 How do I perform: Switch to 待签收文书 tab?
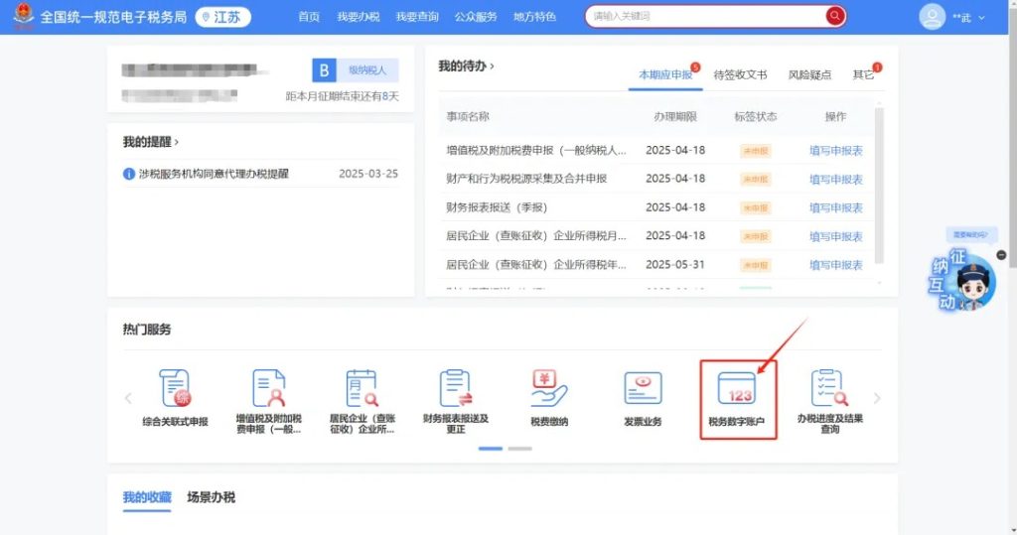[740, 74]
